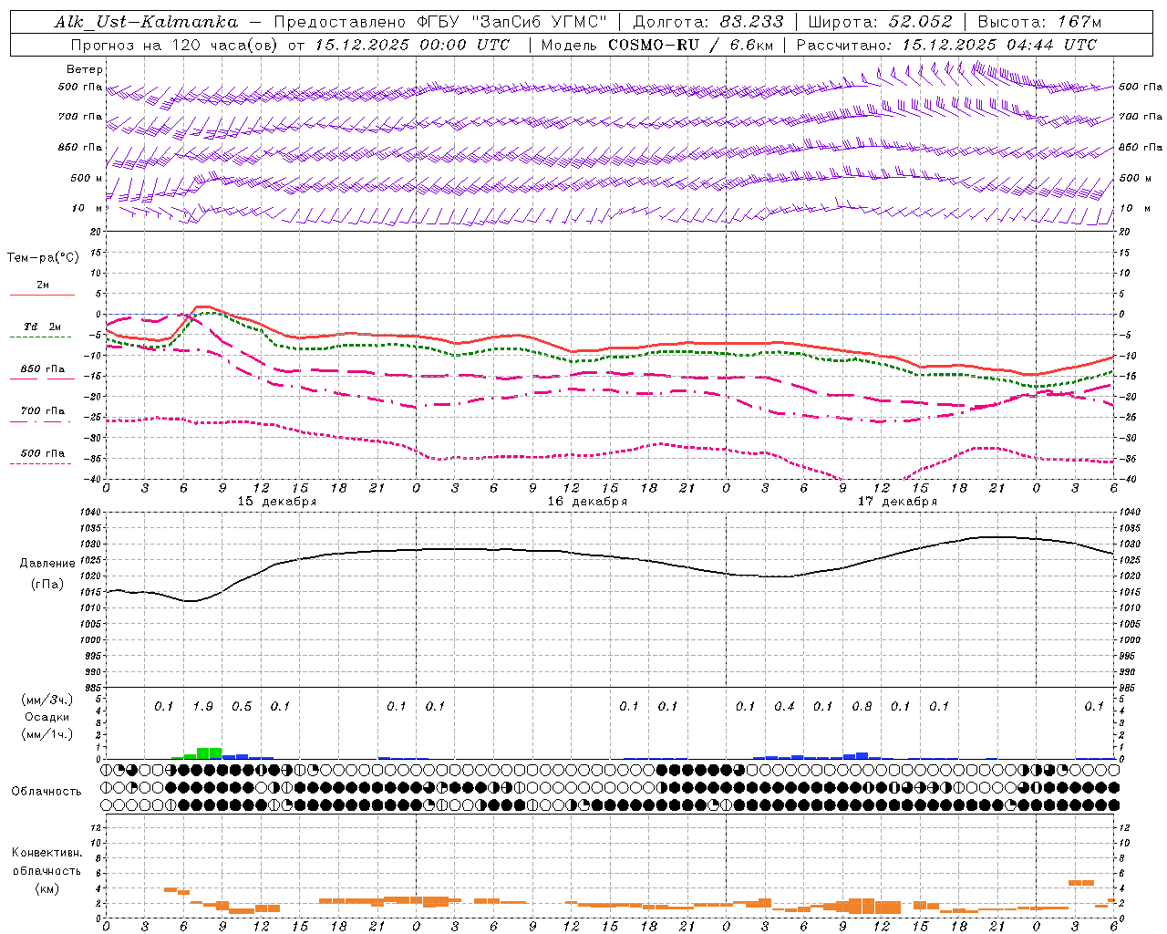Click the 0.4 precipitation value
Screen dimensions: 1167x934
(x=784, y=706)
